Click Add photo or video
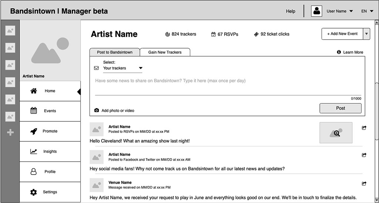 tap(118, 110)
